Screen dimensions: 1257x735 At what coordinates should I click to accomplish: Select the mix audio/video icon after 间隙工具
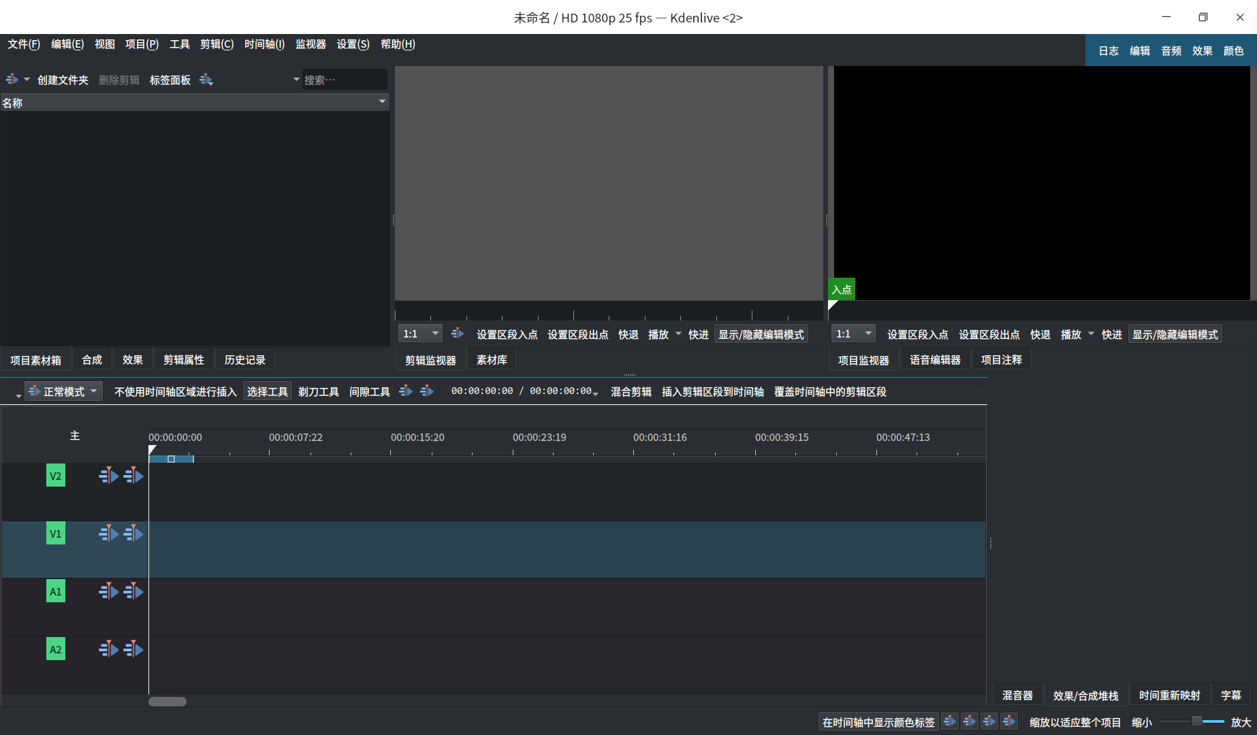click(405, 391)
